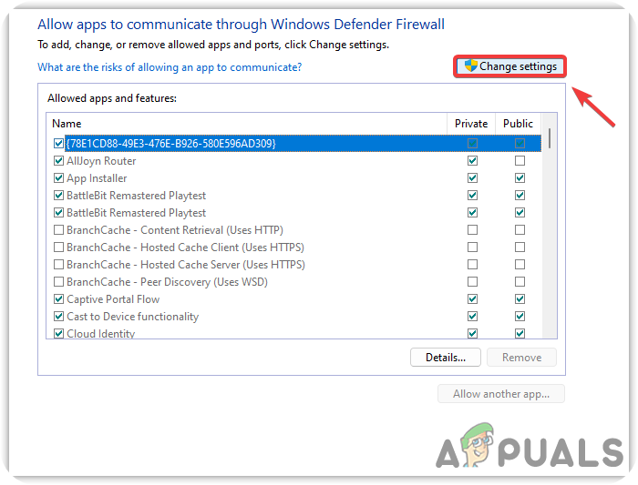
Task: Toggle Private checkbox for App Installer
Action: tap(472, 178)
